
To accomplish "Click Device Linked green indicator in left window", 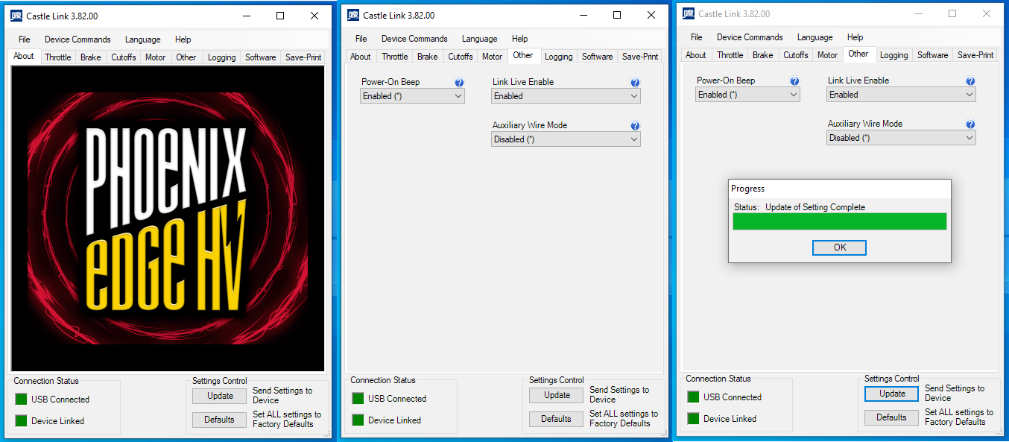I will pyautogui.click(x=21, y=421).
